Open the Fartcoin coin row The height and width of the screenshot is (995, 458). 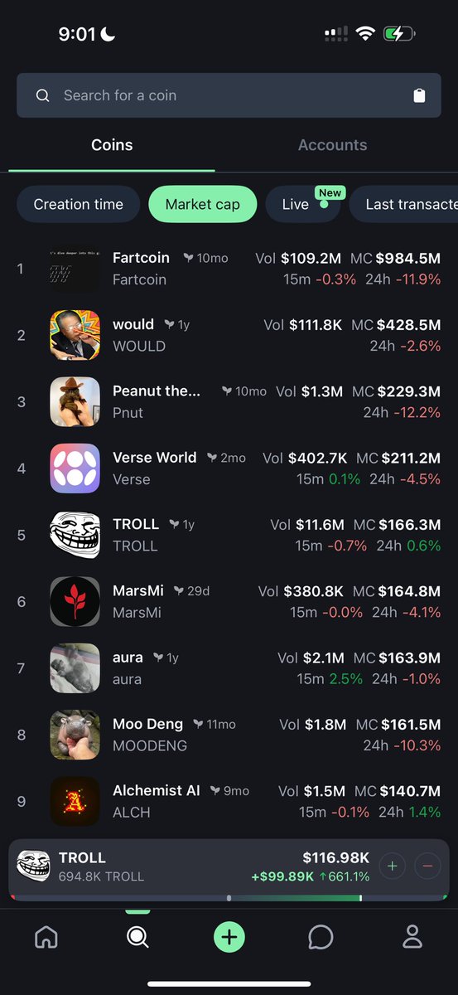click(x=229, y=269)
